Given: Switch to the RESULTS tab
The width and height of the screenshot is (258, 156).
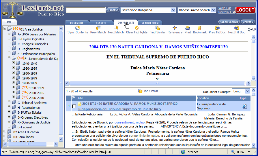Looking at the screenshot, I should tap(101, 23).
